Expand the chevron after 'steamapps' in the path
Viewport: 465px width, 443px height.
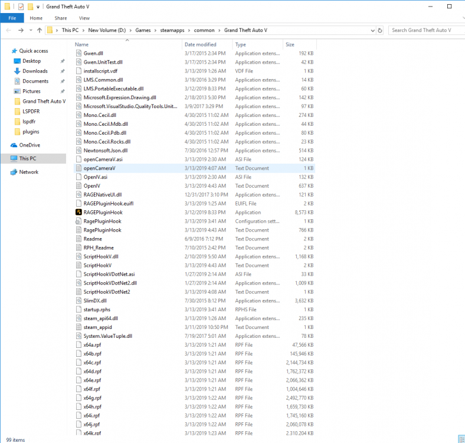(189, 30)
